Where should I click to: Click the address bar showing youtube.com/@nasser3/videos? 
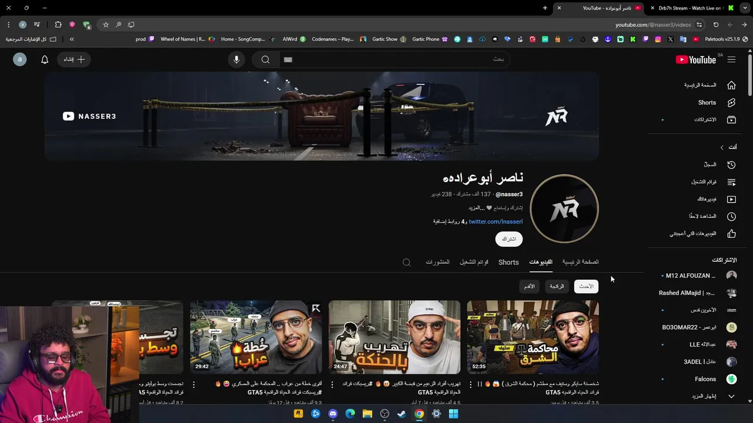point(653,25)
